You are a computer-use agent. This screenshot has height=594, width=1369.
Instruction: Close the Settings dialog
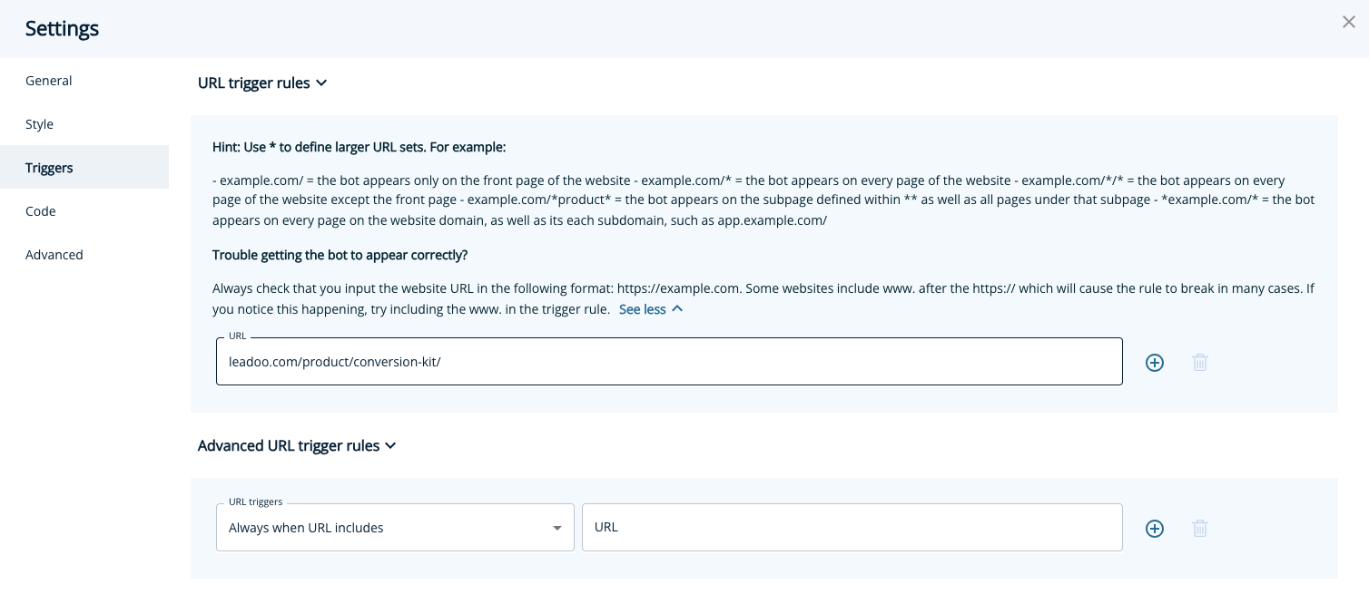click(x=1349, y=22)
